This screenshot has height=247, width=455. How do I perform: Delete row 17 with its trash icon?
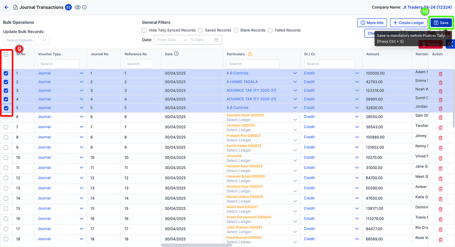pos(440,230)
